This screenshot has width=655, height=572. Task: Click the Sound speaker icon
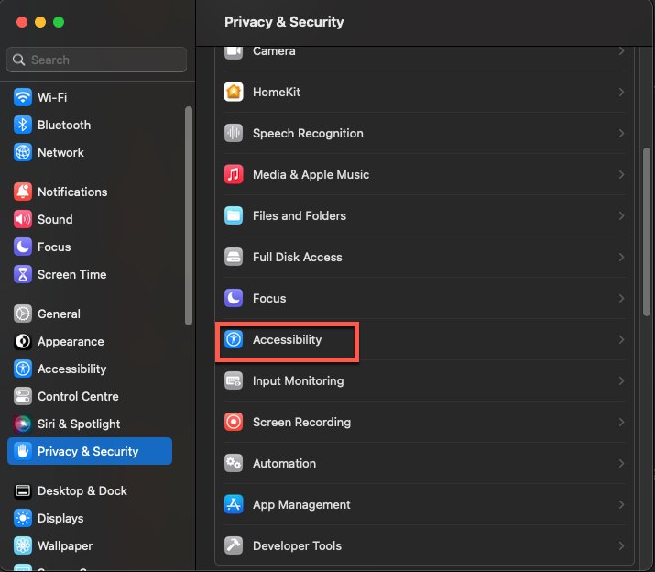coord(23,219)
